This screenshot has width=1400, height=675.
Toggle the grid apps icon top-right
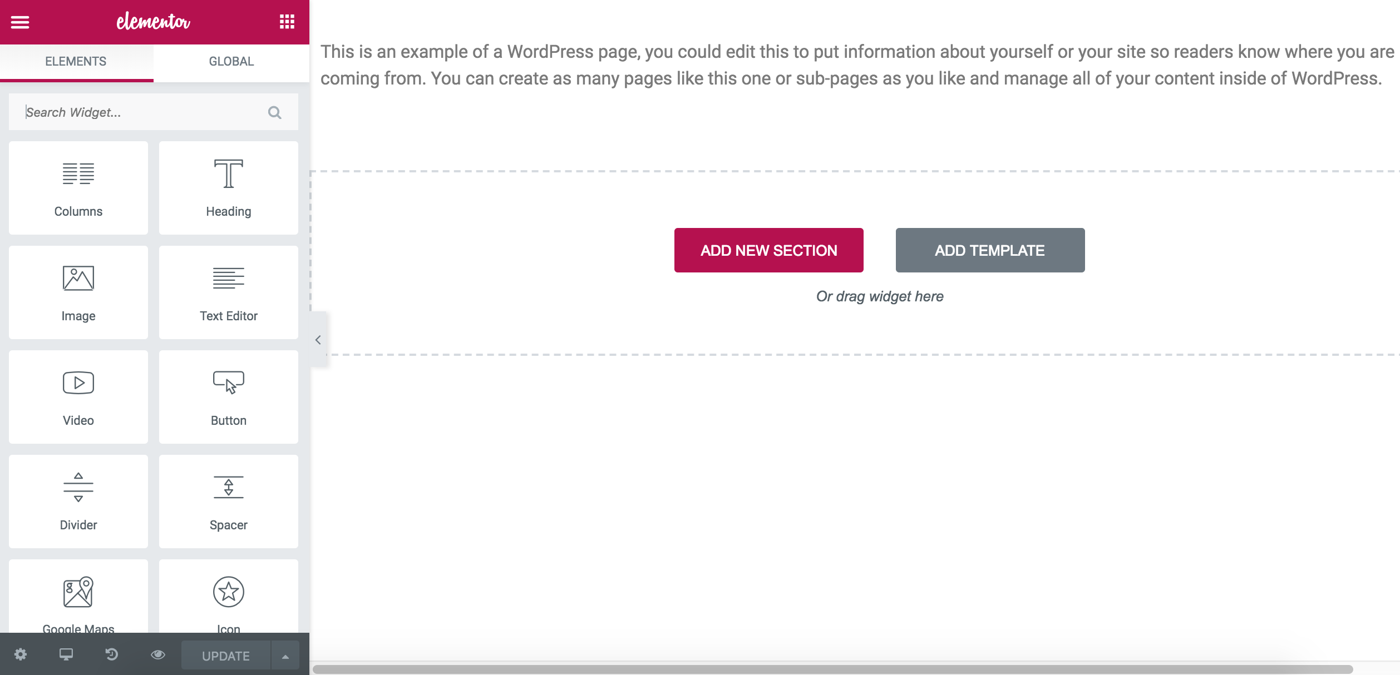coord(285,21)
